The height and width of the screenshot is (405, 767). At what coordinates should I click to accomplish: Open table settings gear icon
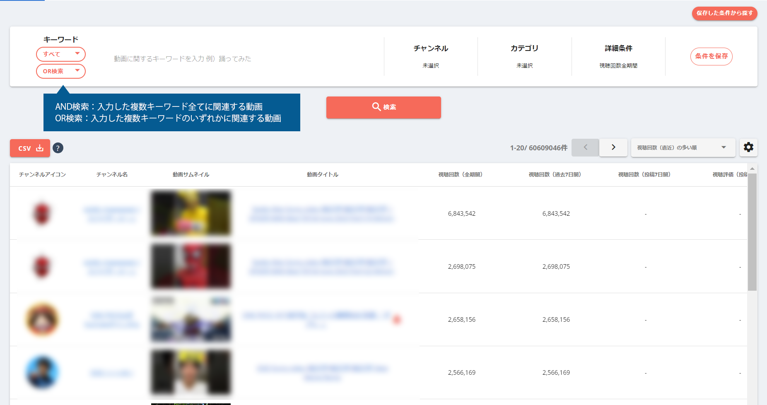(748, 147)
